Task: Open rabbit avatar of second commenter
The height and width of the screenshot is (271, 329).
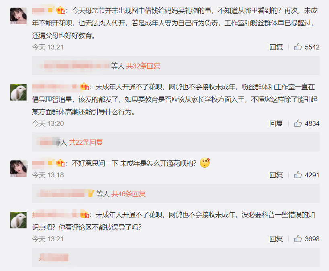Action: [x=18, y=92]
